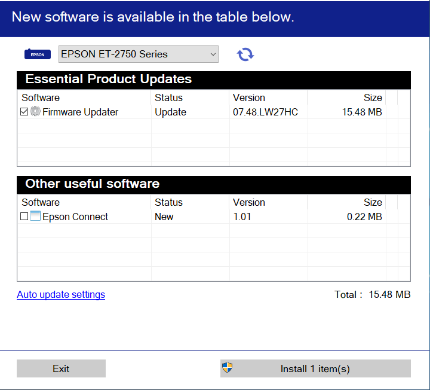Open the EPSON ET-2750 Series dropdown
The width and height of the screenshot is (430, 390).
(x=139, y=54)
